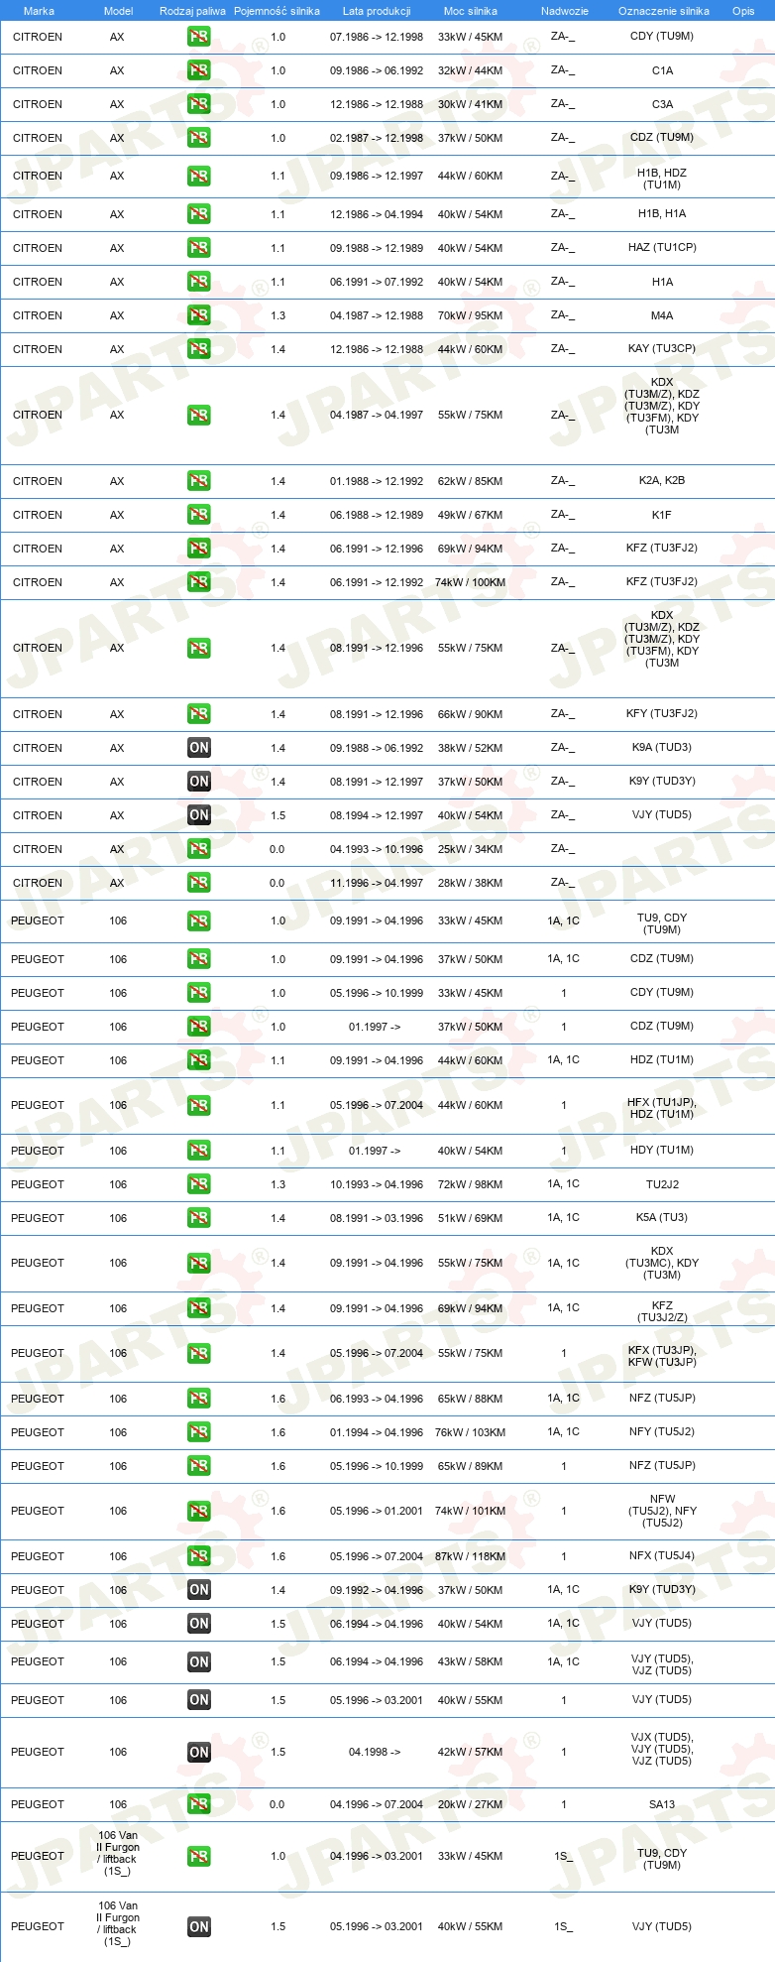The height and width of the screenshot is (1962, 775).
Task: Click the petrol icon in the HDY (TU1M) row
Action: (199, 1151)
